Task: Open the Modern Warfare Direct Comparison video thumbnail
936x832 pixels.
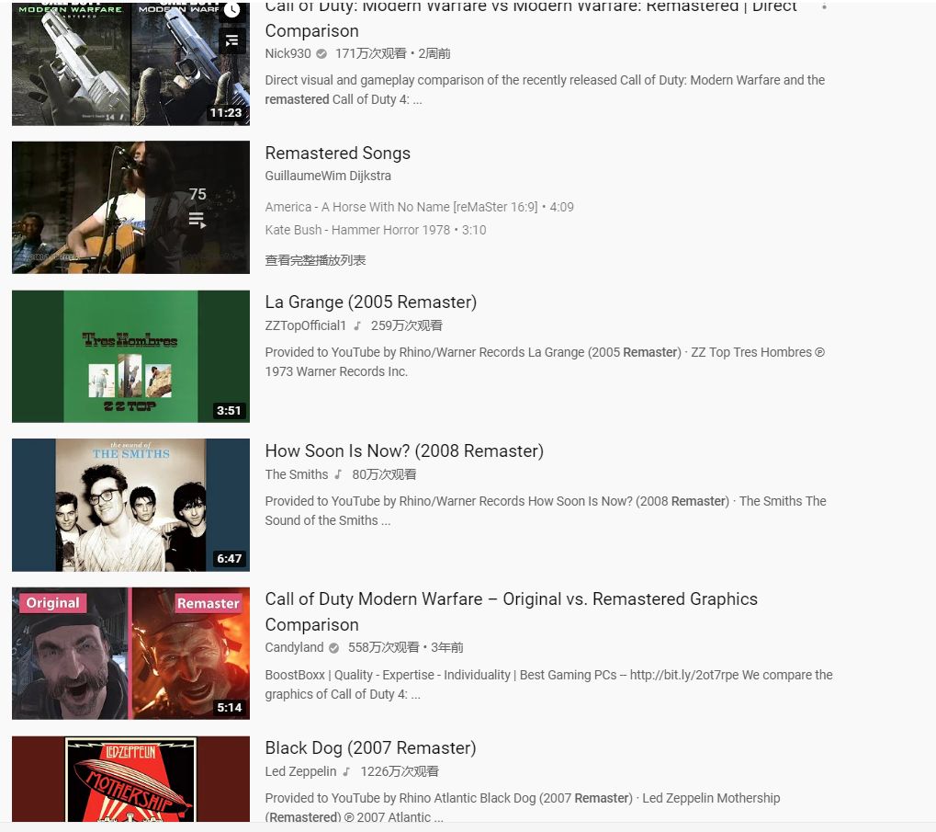Action: 130,63
